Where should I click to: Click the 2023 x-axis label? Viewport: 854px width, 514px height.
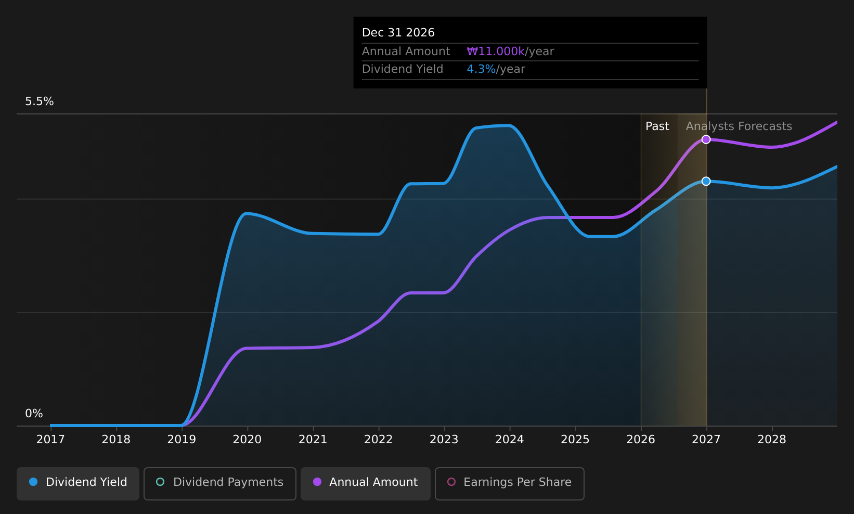444,440
